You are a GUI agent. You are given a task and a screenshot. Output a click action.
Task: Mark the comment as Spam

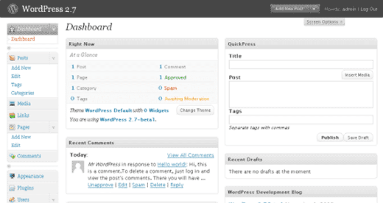pyautogui.click(x=138, y=185)
